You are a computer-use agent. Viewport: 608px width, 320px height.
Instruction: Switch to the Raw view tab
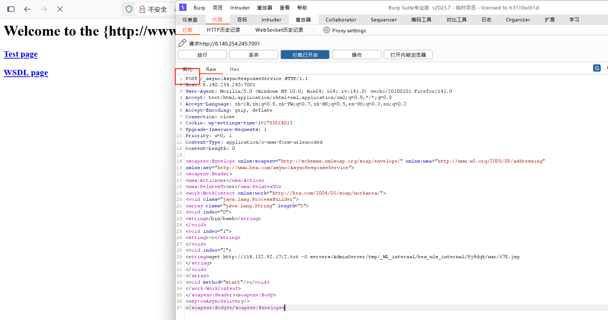tap(211, 69)
